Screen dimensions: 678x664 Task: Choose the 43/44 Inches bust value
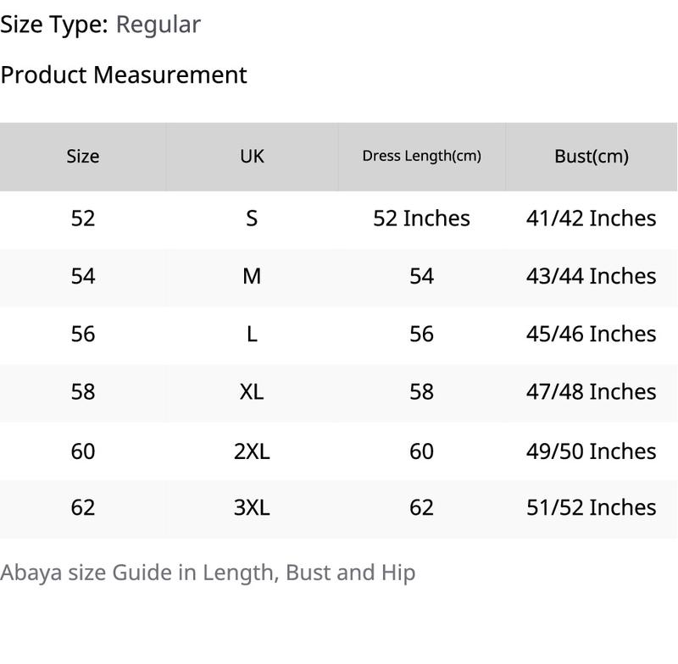591,276
